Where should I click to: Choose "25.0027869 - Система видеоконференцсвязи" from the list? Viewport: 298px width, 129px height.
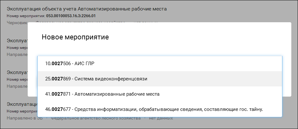tap(160, 79)
